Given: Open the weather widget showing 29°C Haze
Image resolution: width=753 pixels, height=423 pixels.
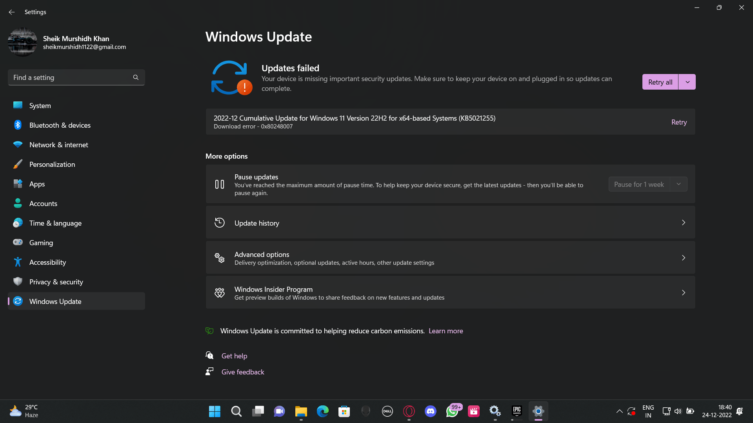Looking at the screenshot, I should pos(24,411).
